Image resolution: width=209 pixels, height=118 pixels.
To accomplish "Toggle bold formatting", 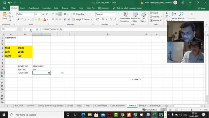I will (x=18, y=19).
